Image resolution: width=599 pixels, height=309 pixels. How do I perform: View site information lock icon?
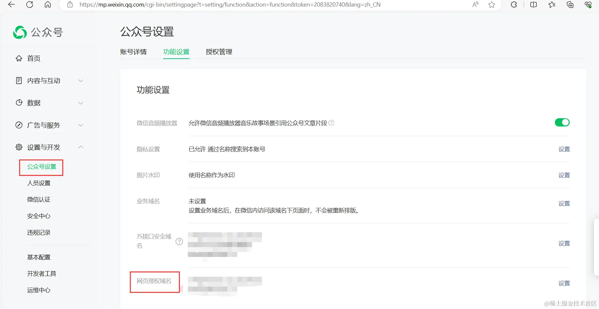point(70,5)
